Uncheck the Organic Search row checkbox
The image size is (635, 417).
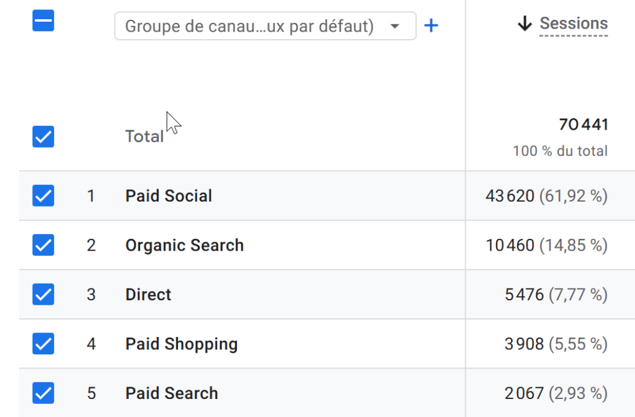pos(43,244)
